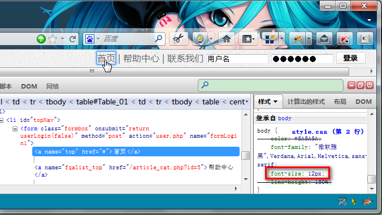
Task: Bookmark page with the star icon
Action: point(53,39)
